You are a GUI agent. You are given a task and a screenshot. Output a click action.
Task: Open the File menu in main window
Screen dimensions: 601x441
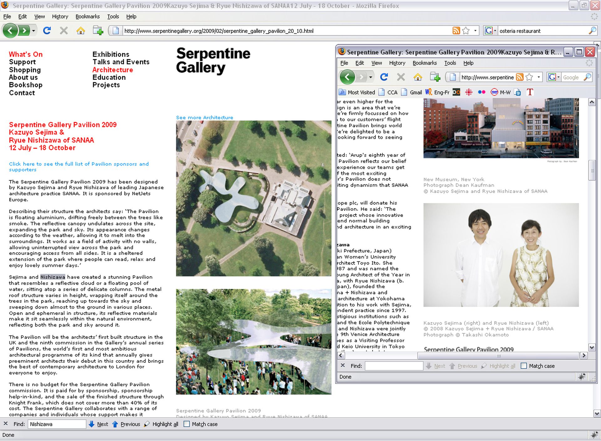click(x=7, y=17)
